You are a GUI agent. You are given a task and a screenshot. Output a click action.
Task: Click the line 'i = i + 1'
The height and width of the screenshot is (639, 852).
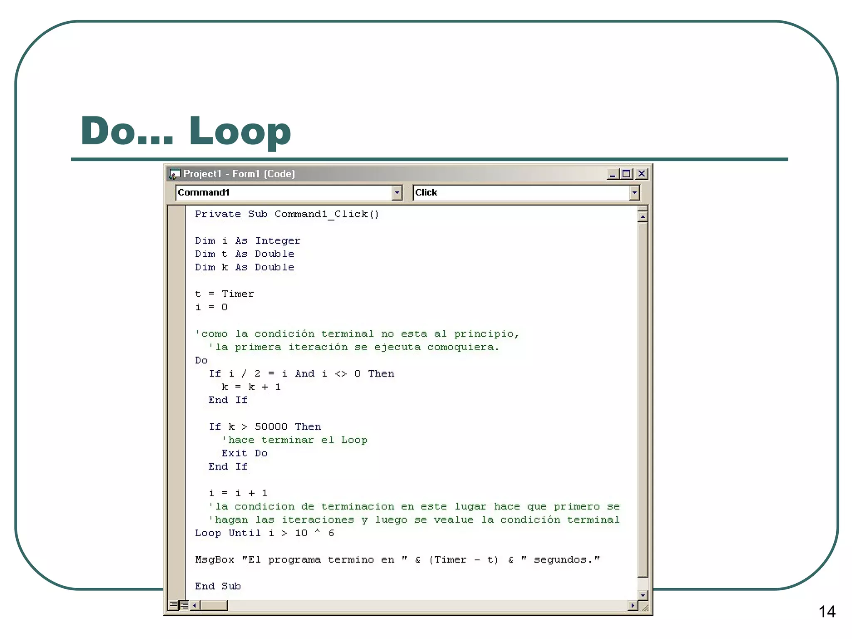pos(238,493)
